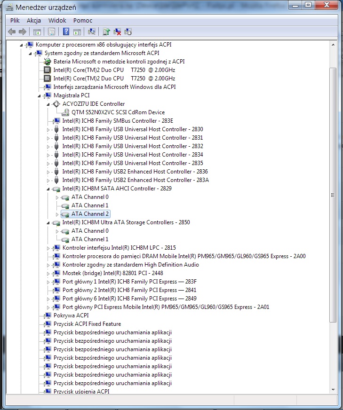The image size is (343, 410).
Task: Expand USB Universal Host Controller 2834
Action: (x=48, y=155)
